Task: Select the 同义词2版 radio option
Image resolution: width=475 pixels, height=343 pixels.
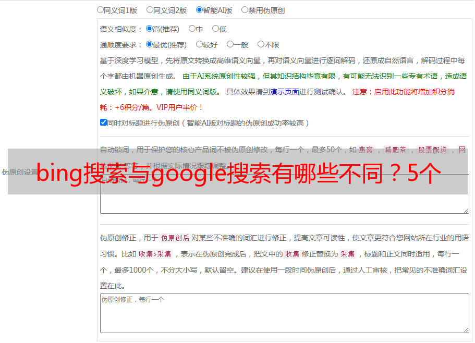Action: [x=150, y=10]
